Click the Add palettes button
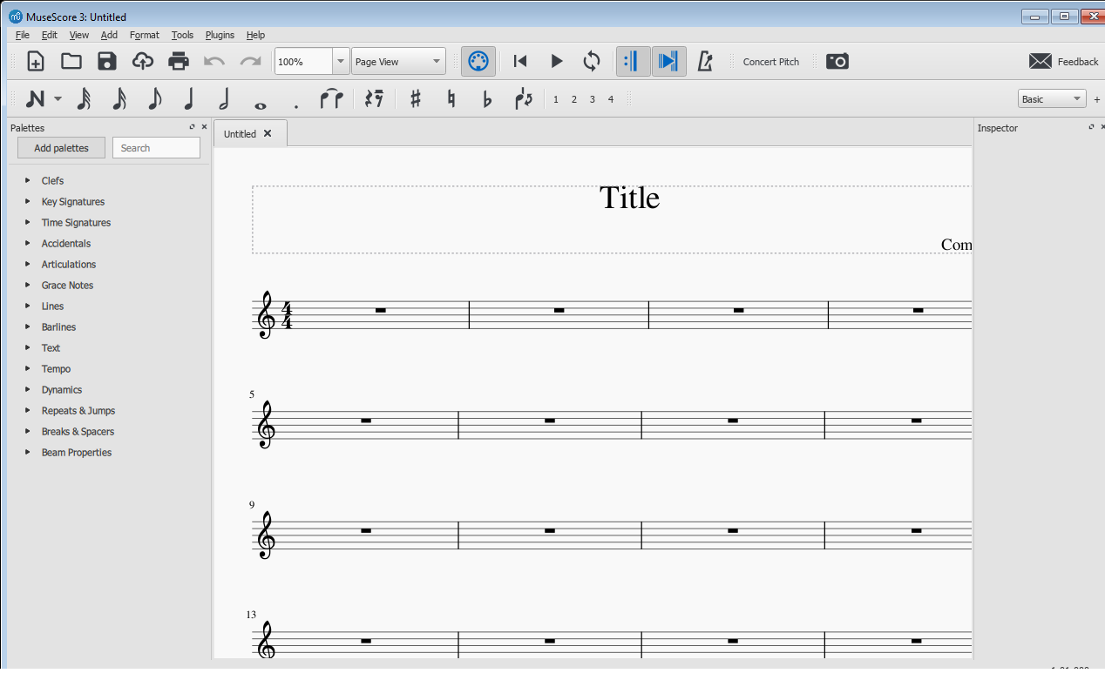The width and height of the screenshot is (1105, 680). pyautogui.click(x=61, y=148)
